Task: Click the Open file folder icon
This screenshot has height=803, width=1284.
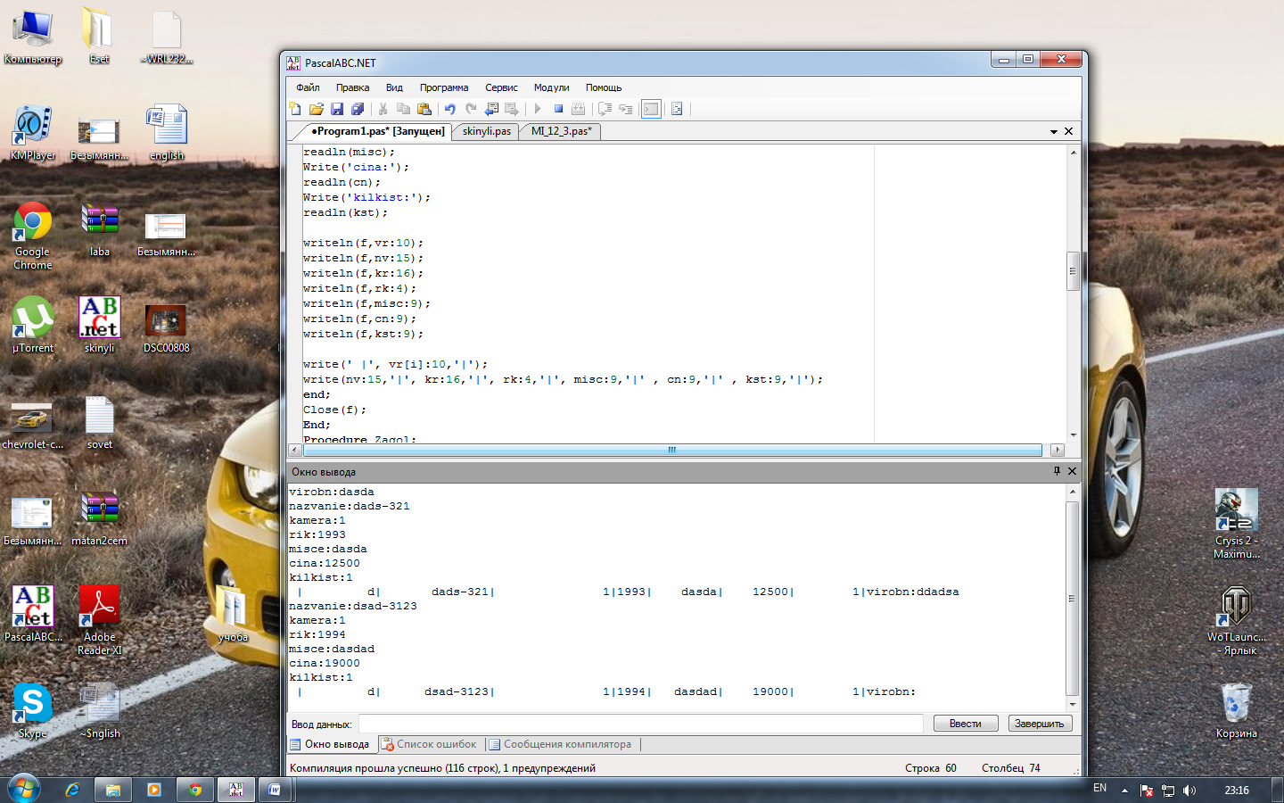Action: 316,109
